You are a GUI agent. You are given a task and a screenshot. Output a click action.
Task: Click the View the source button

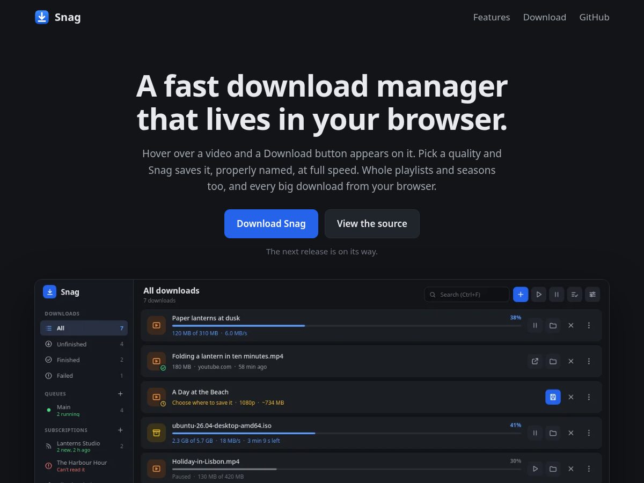pyautogui.click(x=372, y=224)
